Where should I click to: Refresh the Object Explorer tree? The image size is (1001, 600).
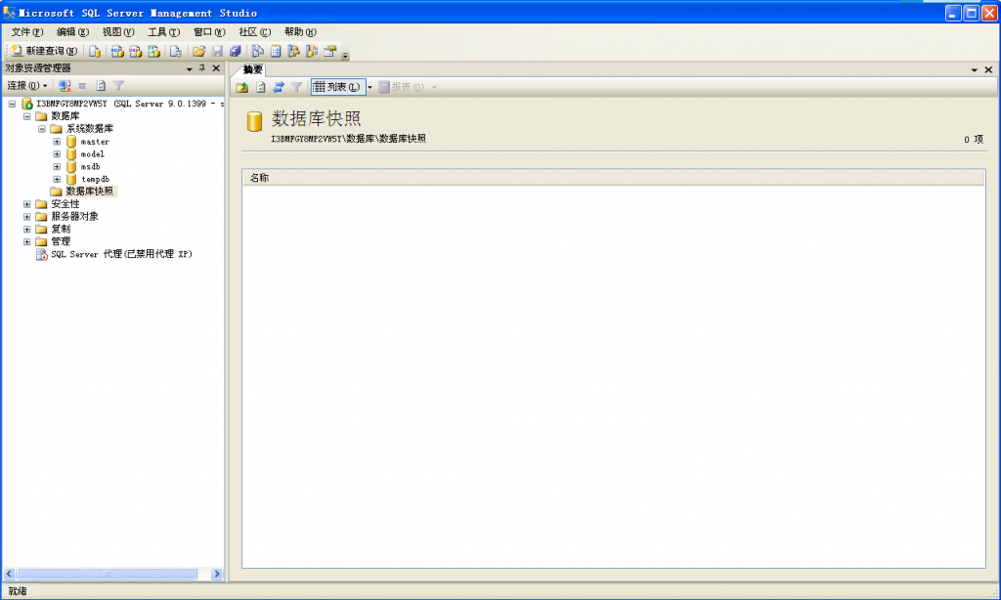click(x=99, y=85)
